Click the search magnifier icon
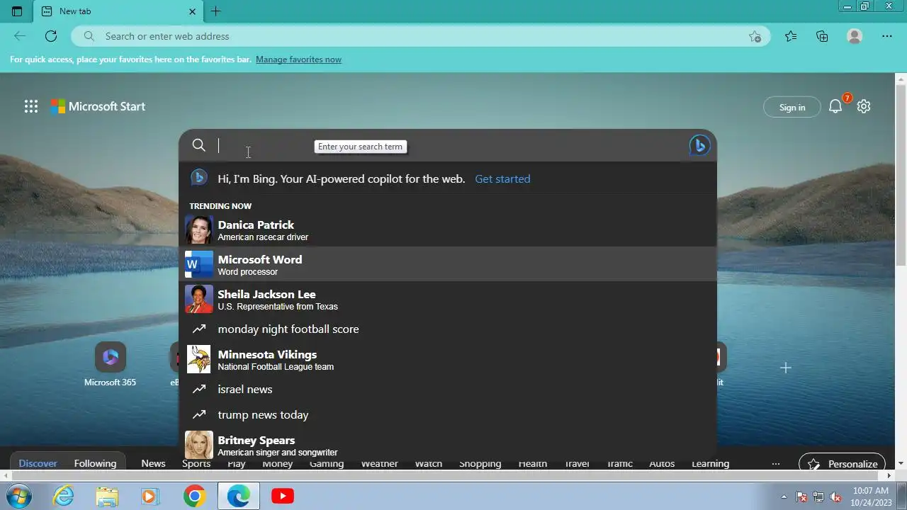Screen dimensions: 907x510 (x=199, y=145)
